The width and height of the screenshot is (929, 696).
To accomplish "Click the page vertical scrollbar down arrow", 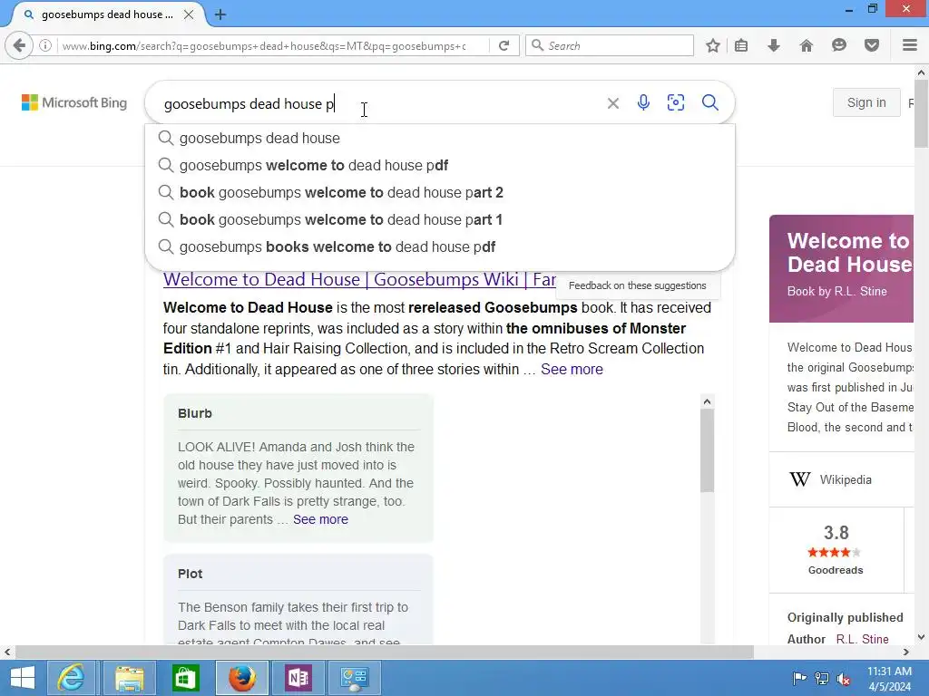I will point(922,637).
